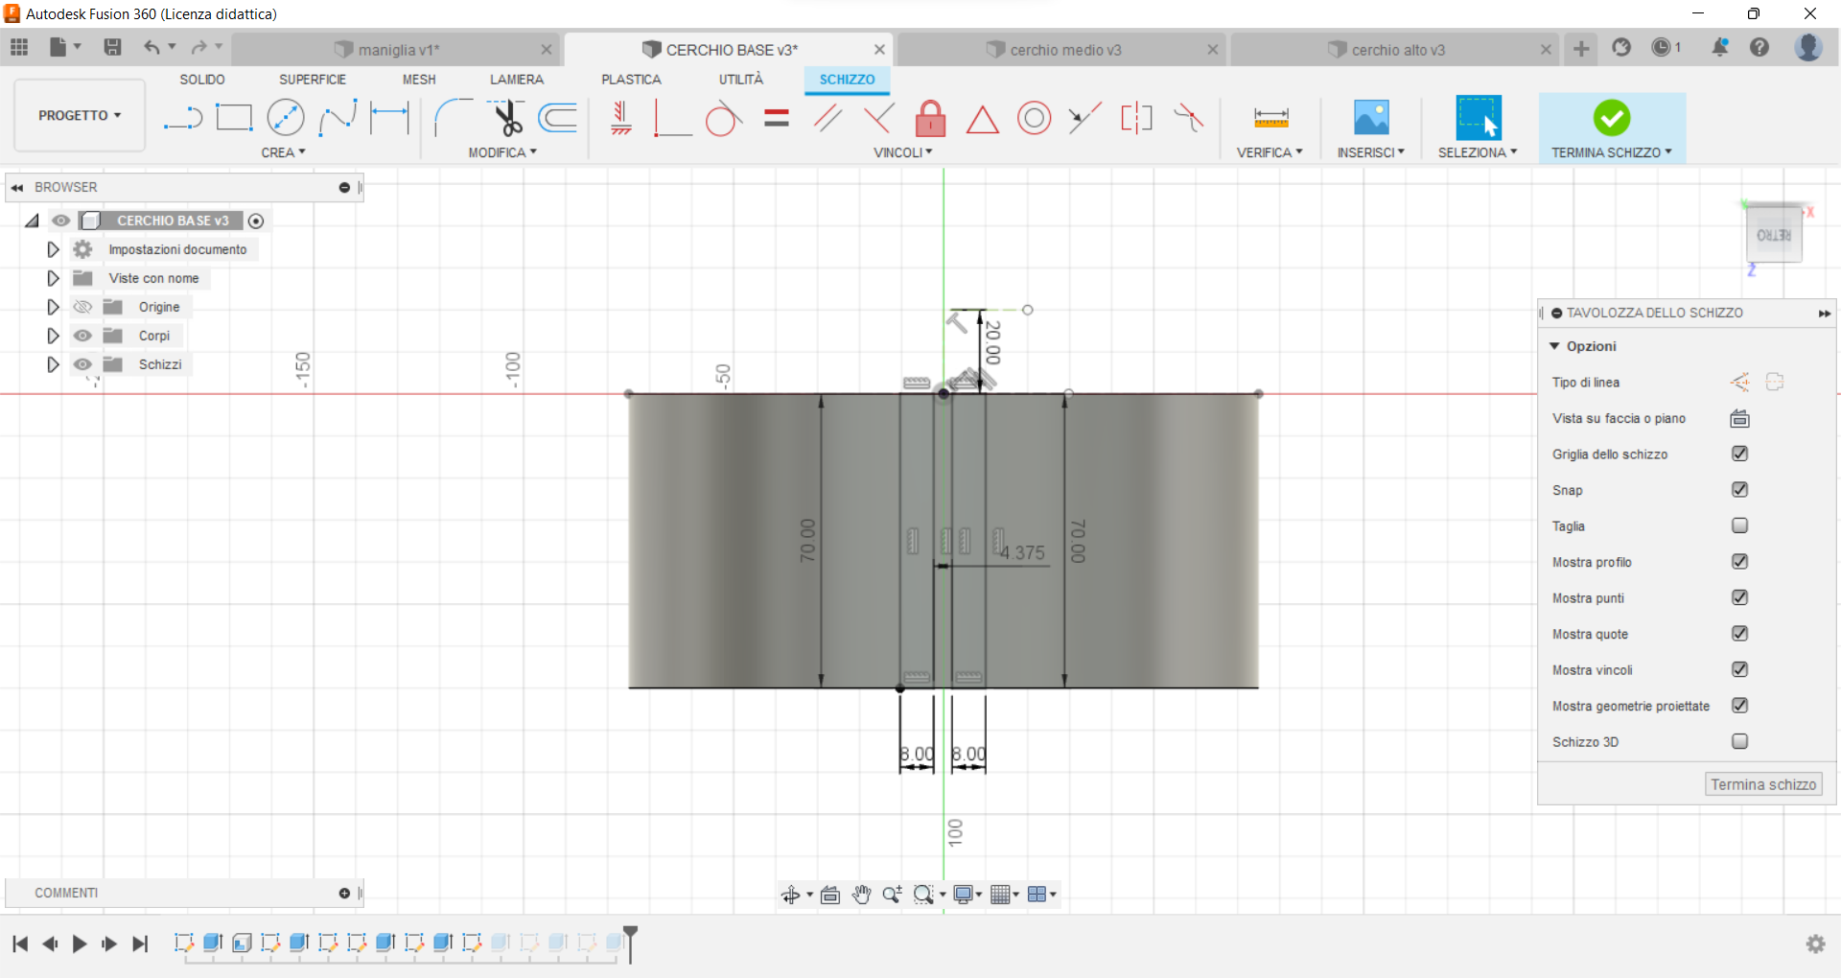Click the Insert image icon
The height and width of the screenshot is (978, 1841).
[1370, 117]
